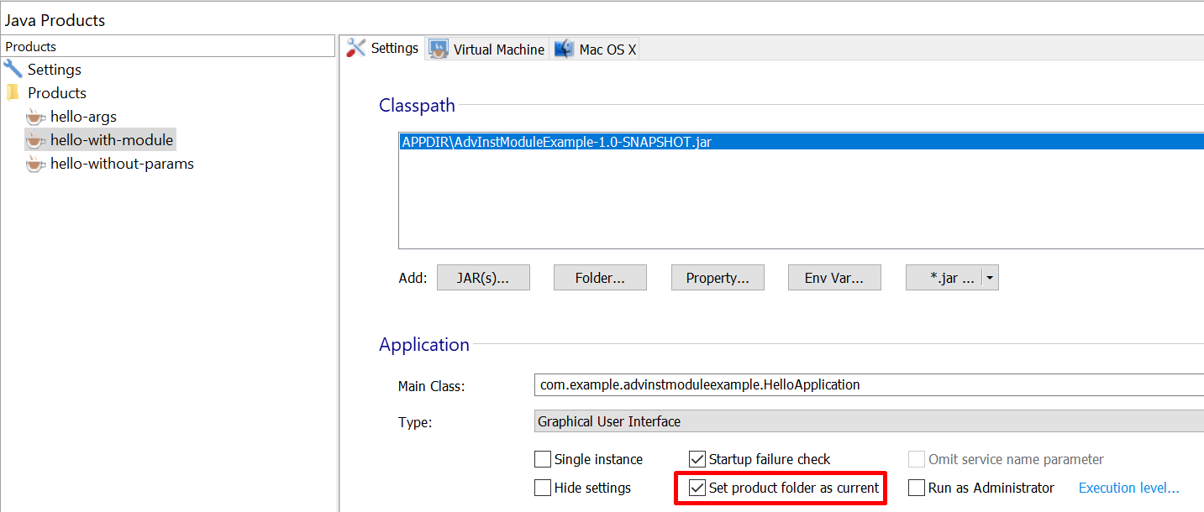This screenshot has width=1204, height=512.
Task: Open the Mac OS X tab
Action: (607, 50)
